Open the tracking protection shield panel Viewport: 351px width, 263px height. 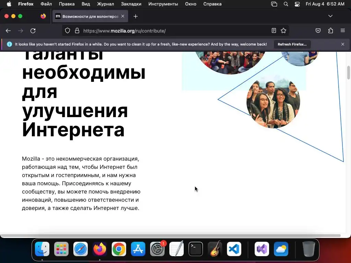pos(68,30)
